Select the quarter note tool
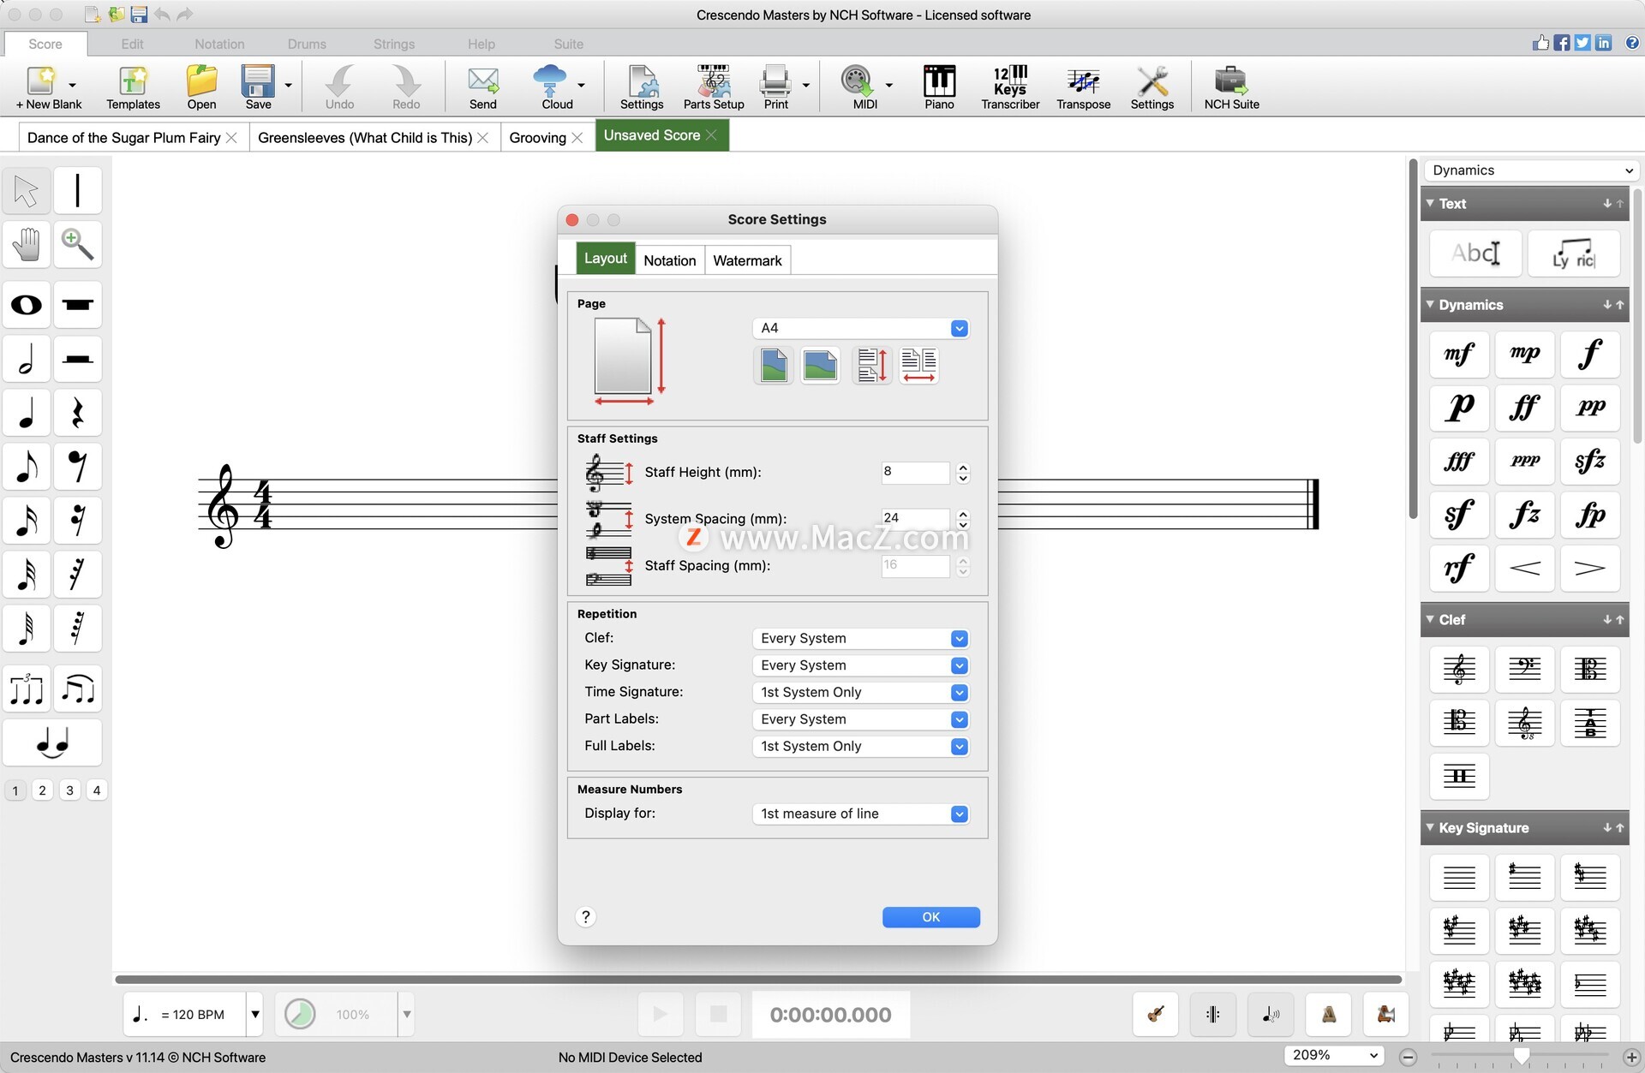This screenshot has width=1645, height=1073. click(27, 413)
